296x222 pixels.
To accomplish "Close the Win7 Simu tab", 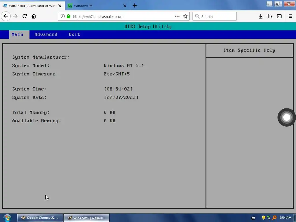I will point(60,6).
